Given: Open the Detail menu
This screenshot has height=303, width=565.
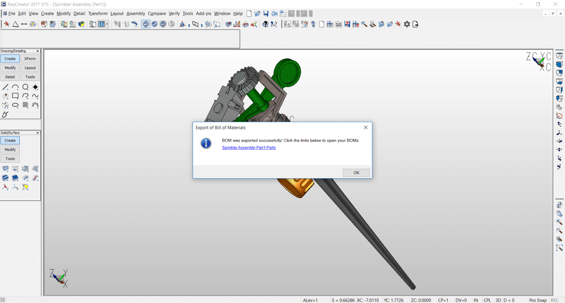Looking at the screenshot, I should click(79, 14).
